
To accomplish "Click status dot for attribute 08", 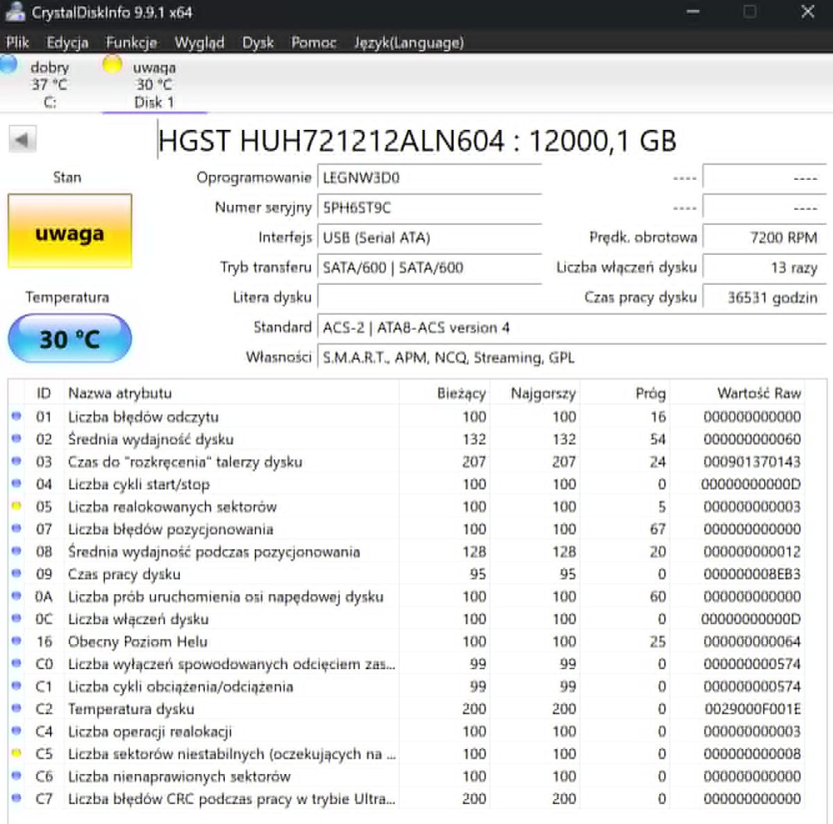I will coord(16,551).
